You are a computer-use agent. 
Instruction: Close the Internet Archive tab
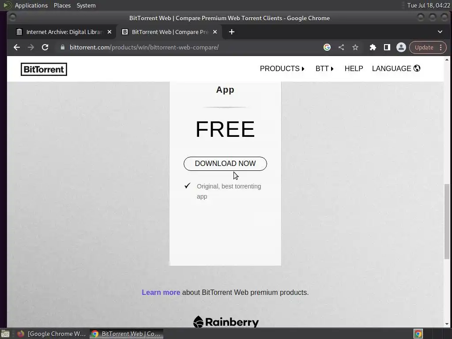(109, 32)
